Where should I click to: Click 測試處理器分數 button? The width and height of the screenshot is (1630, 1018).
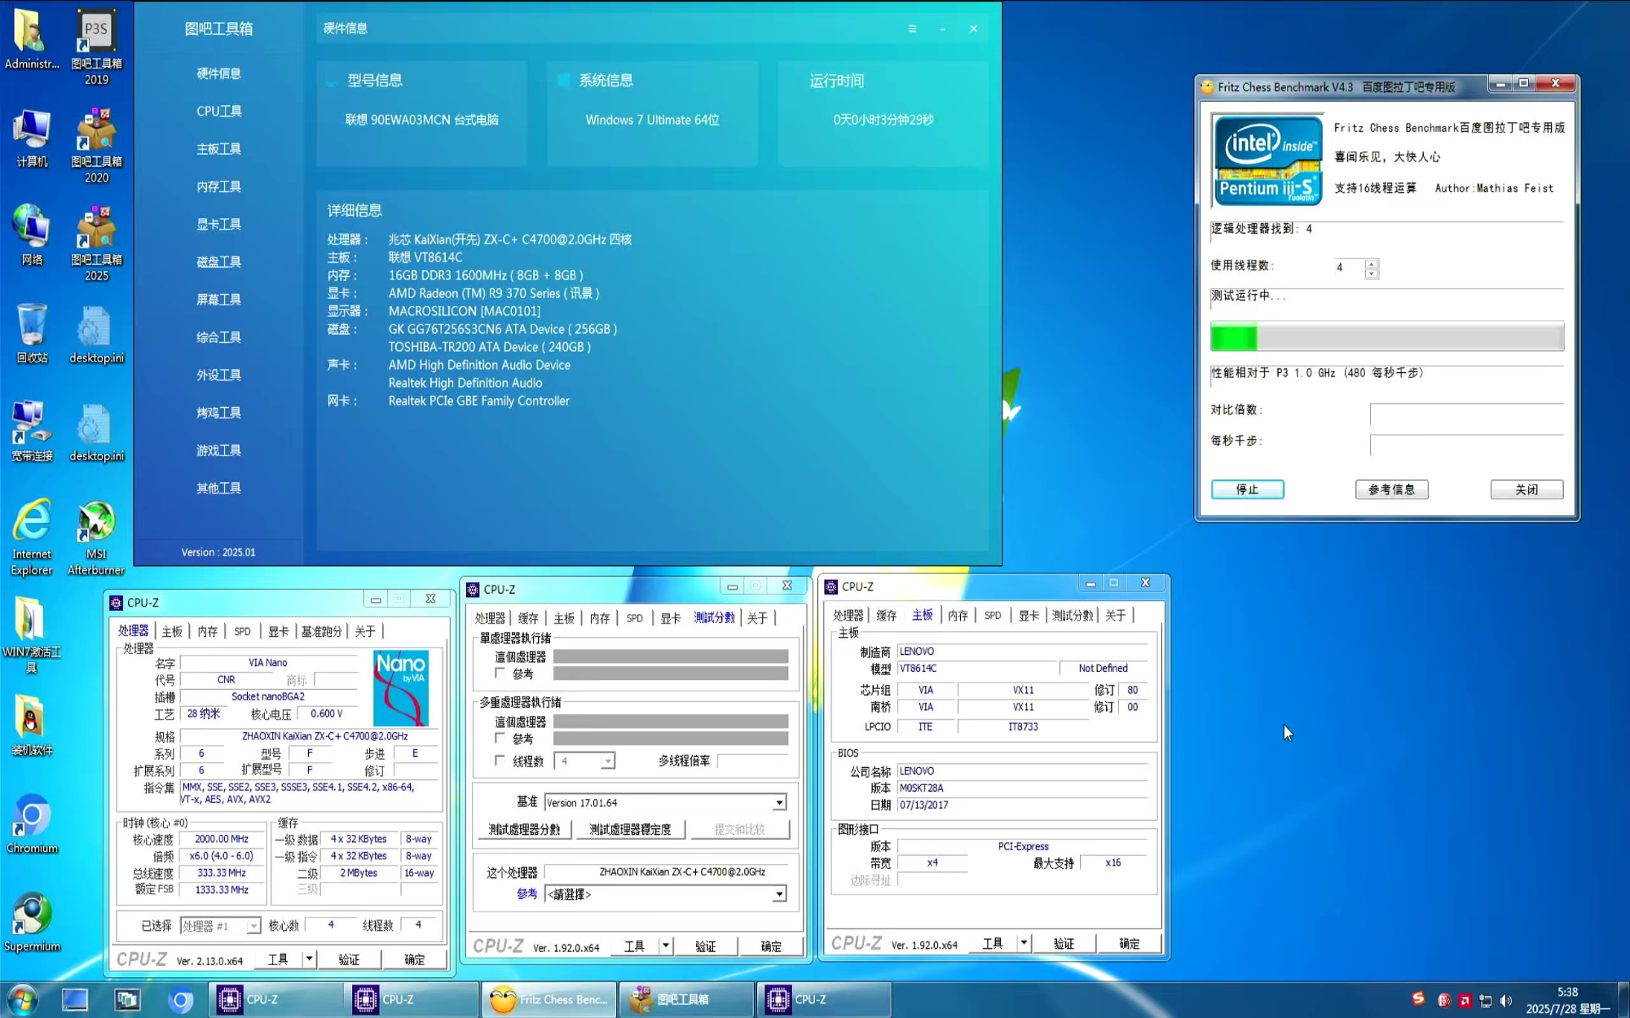[x=524, y=829]
